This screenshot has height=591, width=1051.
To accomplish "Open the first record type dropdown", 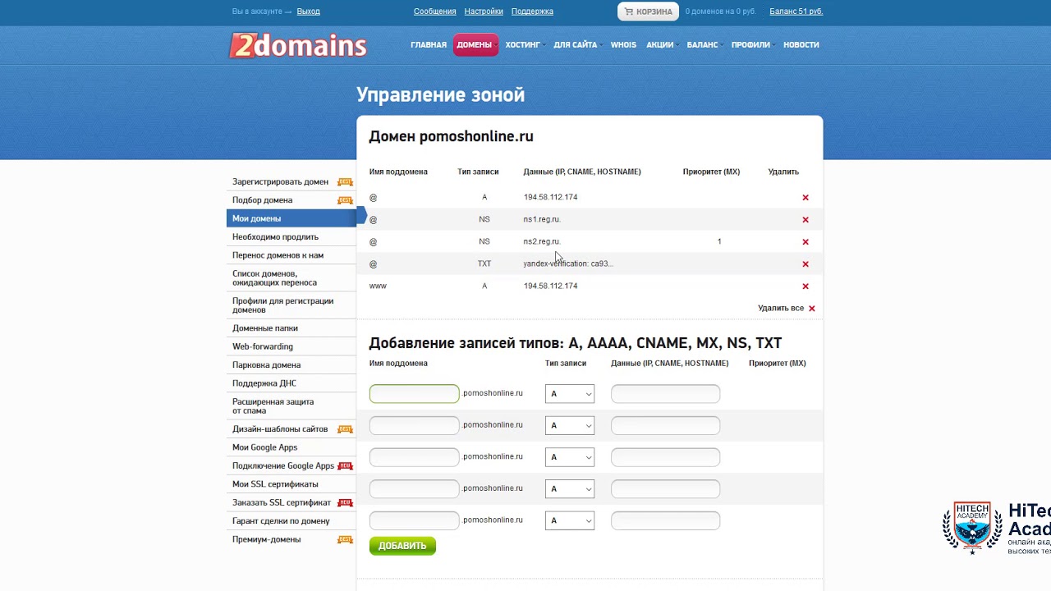I will click(570, 394).
